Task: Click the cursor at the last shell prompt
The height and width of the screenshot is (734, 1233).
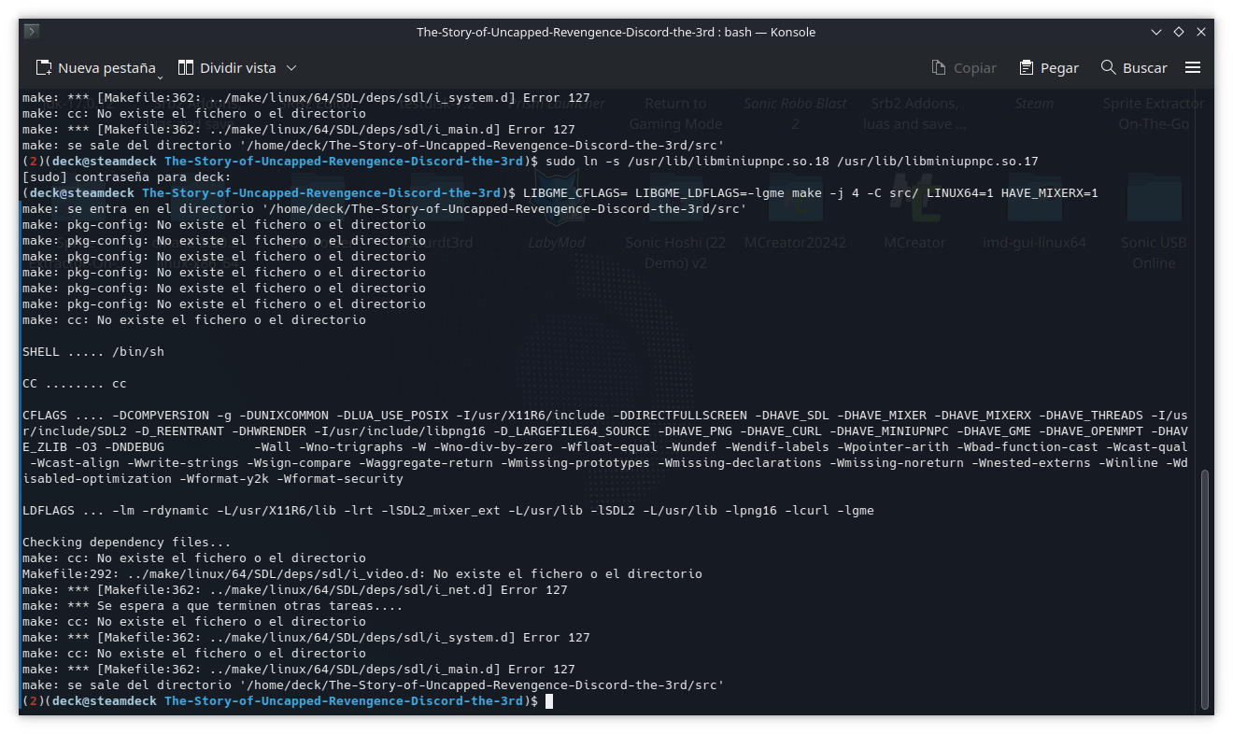Action: (549, 701)
